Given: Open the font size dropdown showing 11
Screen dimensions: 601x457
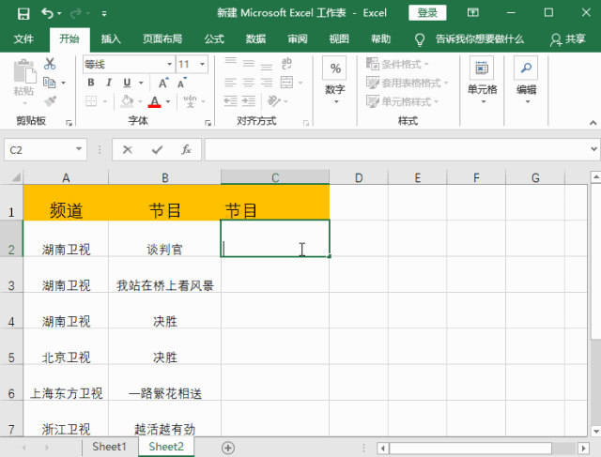Looking at the screenshot, I should coord(202,64).
